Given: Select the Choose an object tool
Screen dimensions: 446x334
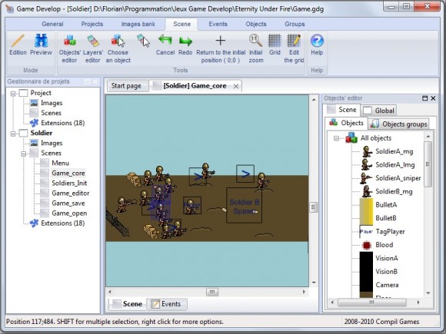Looking at the screenshot, I should [x=118, y=48].
